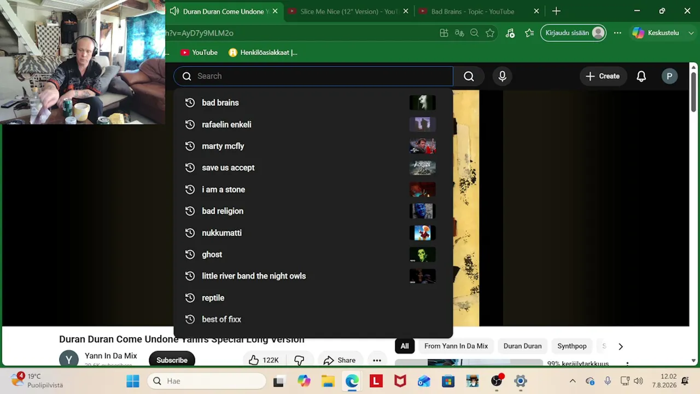
Task: Start voice search with the microphone
Action: pyautogui.click(x=502, y=76)
